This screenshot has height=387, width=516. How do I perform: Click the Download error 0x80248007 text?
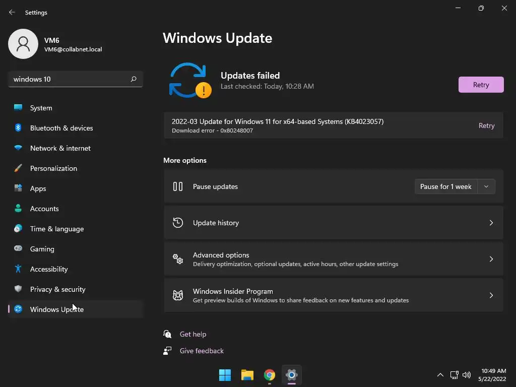click(212, 131)
